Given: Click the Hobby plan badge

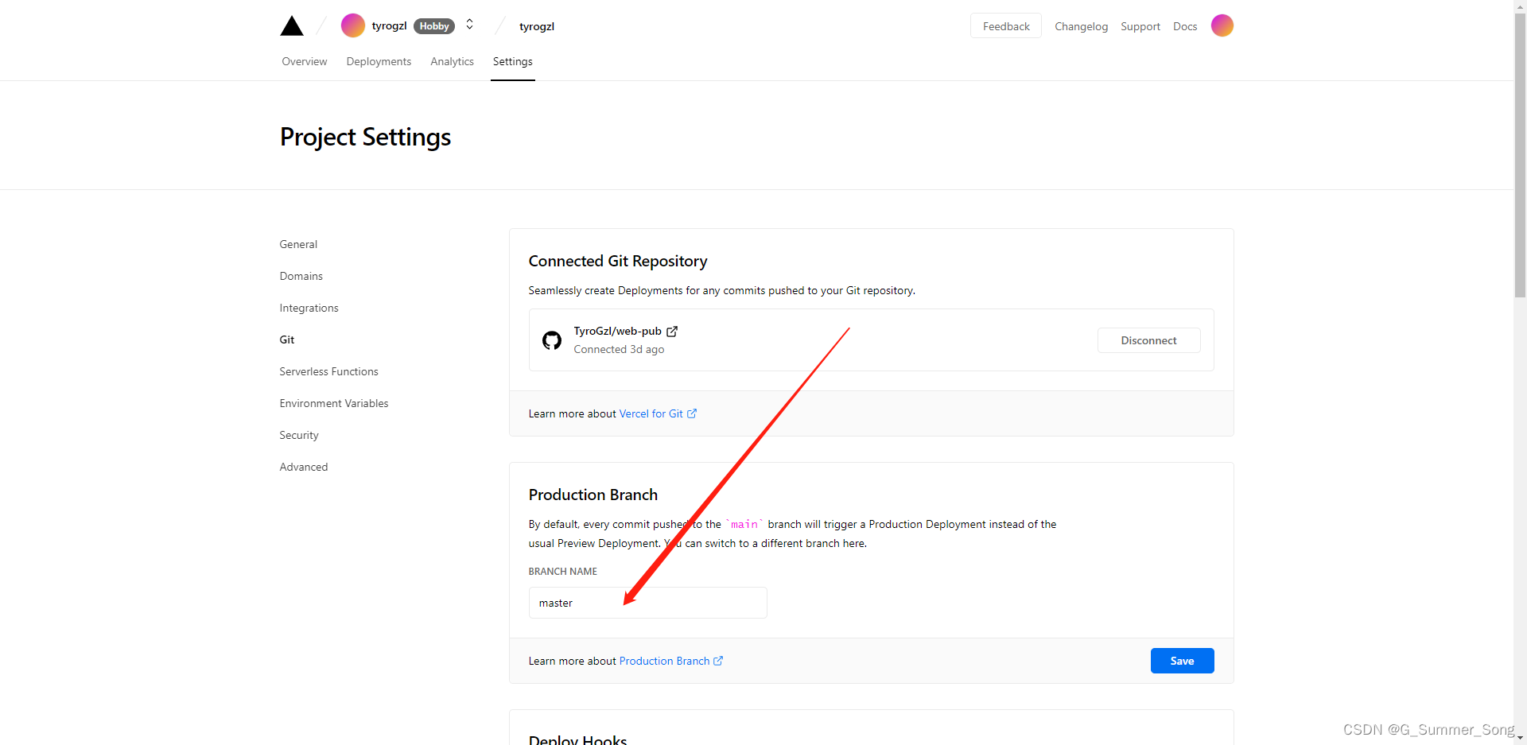Looking at the screenshot, I should [434, 26].
